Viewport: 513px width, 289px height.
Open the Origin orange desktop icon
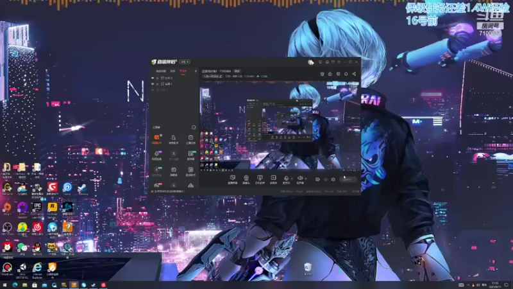click(x=7, y=207)
